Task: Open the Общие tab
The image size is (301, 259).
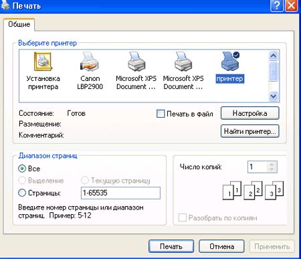Action: tap(19, 24)
